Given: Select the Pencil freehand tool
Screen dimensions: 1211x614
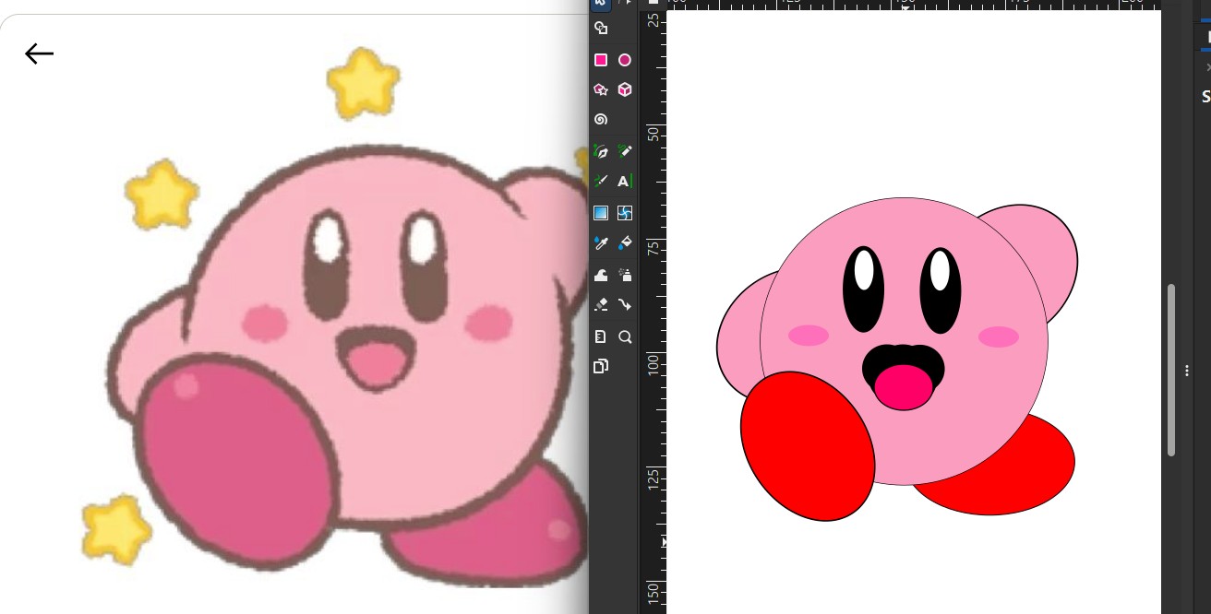Looking at the screenshot, I should pos(625,151).
